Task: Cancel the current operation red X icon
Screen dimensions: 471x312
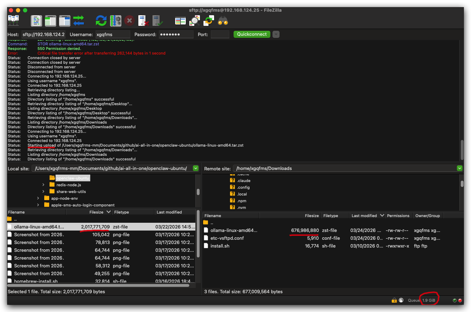Action: pyautogui.click(x=130, y=21)
